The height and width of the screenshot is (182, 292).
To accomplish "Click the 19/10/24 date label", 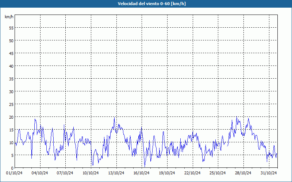I will (167, 173).
